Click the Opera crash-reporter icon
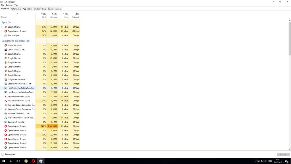Viewport: 291px width, 164px height. pos(6,122)
